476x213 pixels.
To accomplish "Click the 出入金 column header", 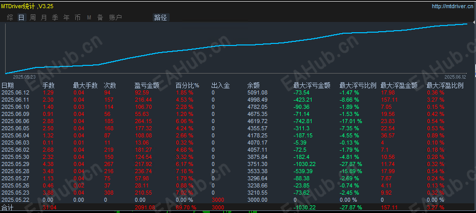I will (220, 86).
